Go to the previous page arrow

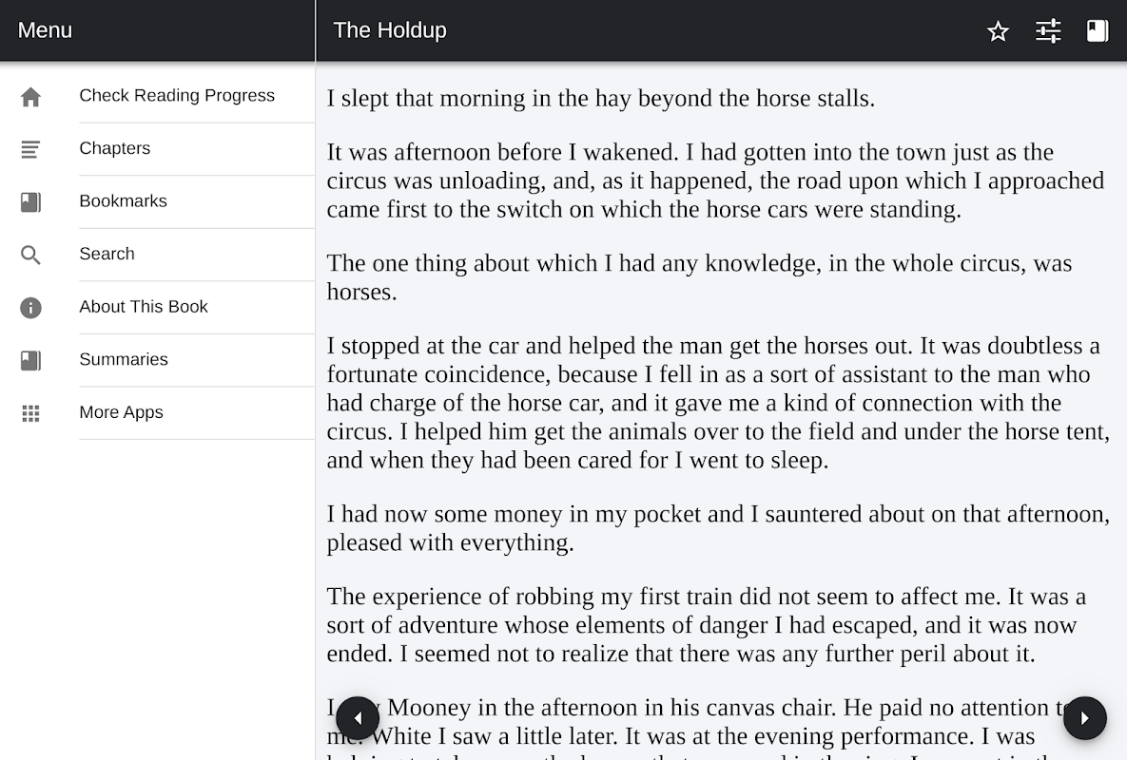358,718
